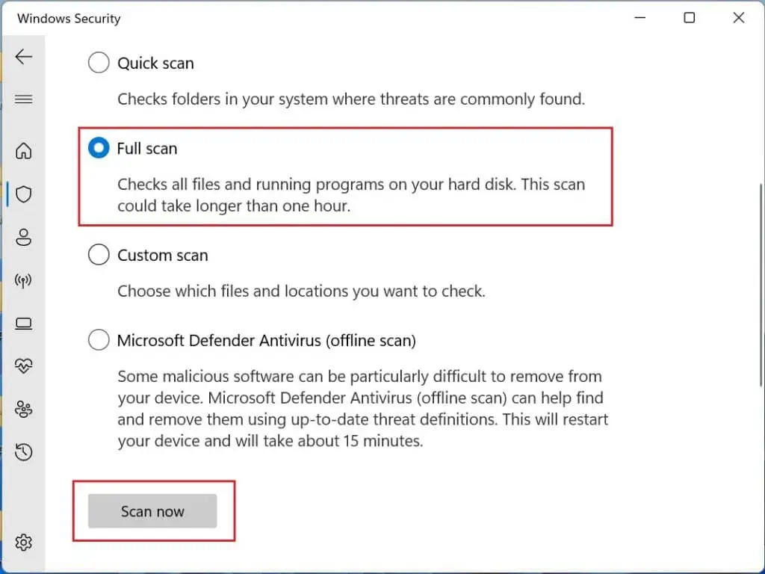Click the Scan now button
This screenshot has height=574, width=765.
152,511
